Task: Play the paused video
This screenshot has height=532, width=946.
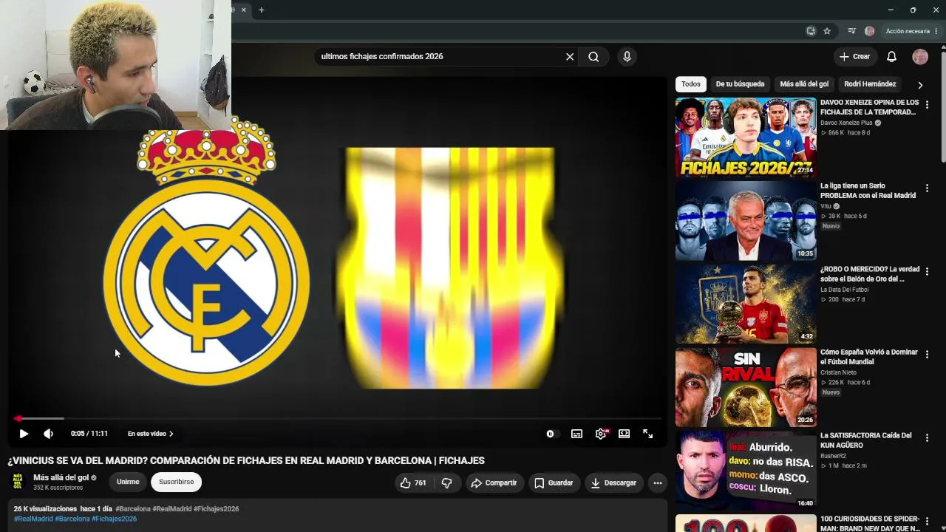Action: click(24, 434)
